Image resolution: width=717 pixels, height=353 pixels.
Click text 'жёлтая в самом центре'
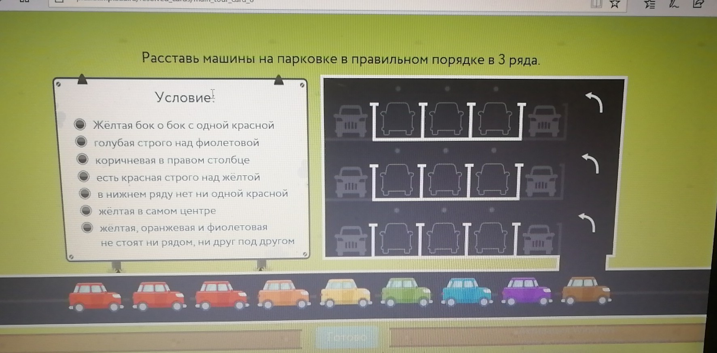pos(157,211)
